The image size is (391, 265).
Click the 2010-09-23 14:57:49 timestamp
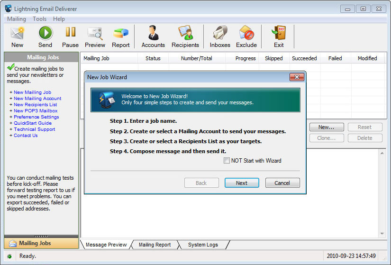[351, 256]
